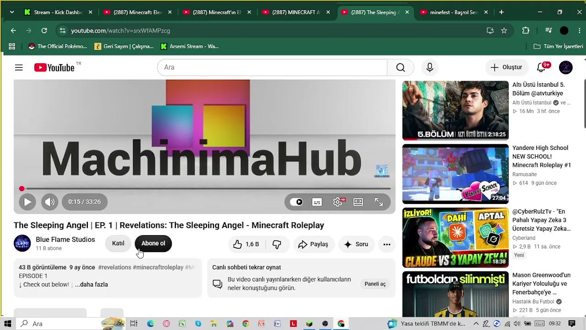
Task: Dislike the video with thumbs down
Action: 277,244
